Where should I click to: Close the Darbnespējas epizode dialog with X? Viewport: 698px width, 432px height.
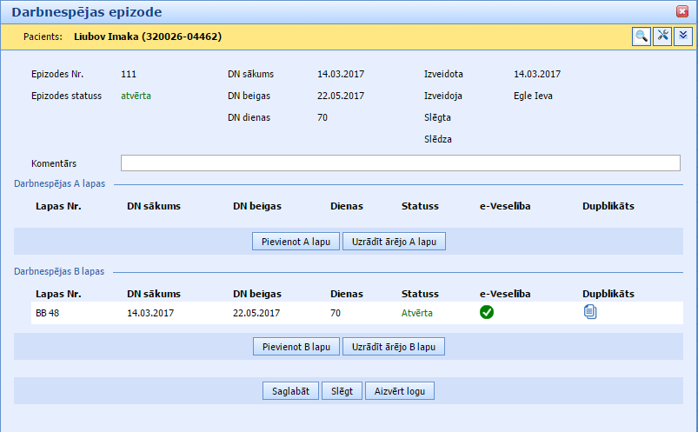[682, 12]
